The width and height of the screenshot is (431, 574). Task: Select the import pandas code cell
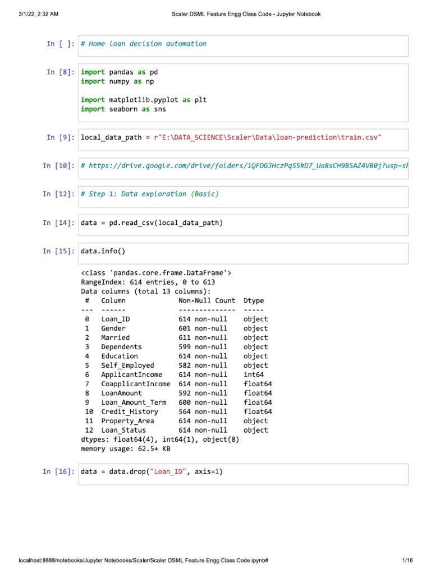click(x=243, y=92)
